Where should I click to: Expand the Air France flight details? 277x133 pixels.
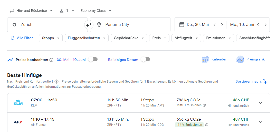click(x=261, y=122)
